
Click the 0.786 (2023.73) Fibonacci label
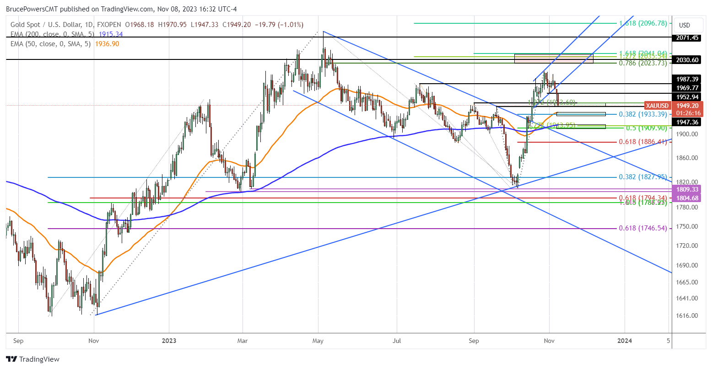tap(643, 63)
